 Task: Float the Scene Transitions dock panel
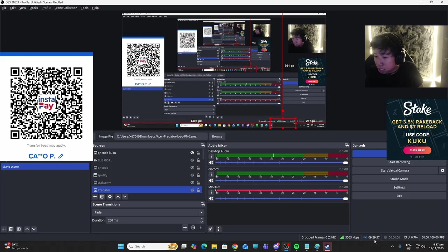[x=203, y=204]
